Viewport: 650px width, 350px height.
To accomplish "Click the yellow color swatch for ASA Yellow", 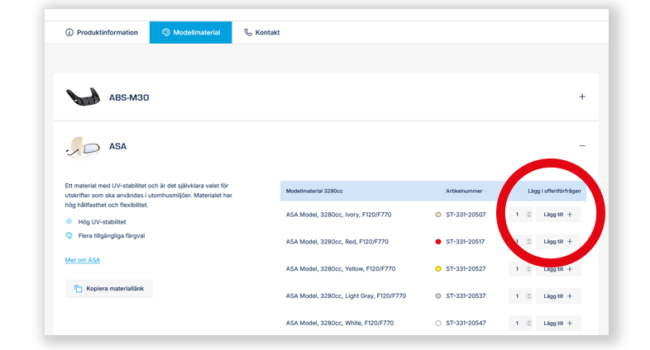I will [438, 269].
